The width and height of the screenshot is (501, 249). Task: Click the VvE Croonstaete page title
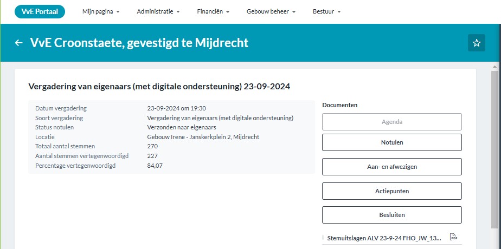click(x=139, y=43)
